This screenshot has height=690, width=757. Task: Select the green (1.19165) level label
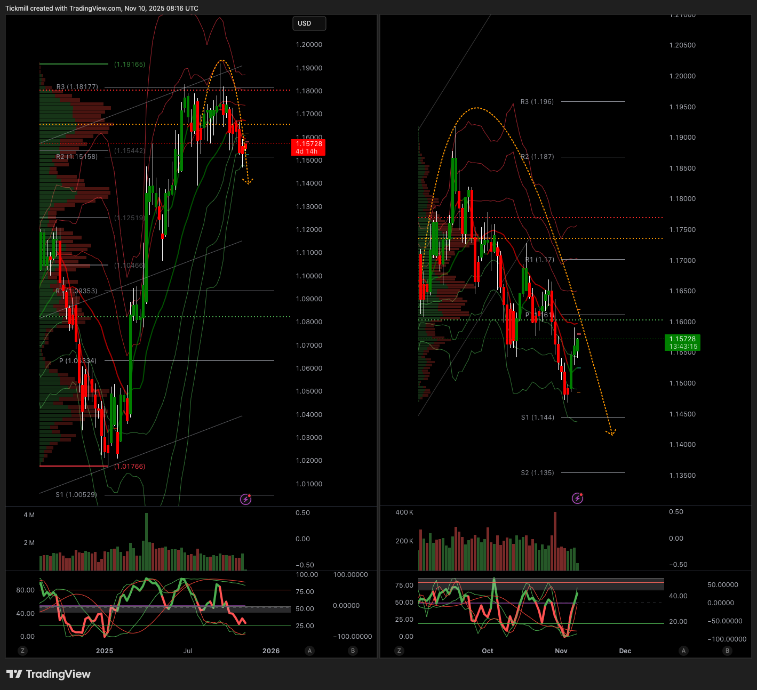click(x=130, y=64)
